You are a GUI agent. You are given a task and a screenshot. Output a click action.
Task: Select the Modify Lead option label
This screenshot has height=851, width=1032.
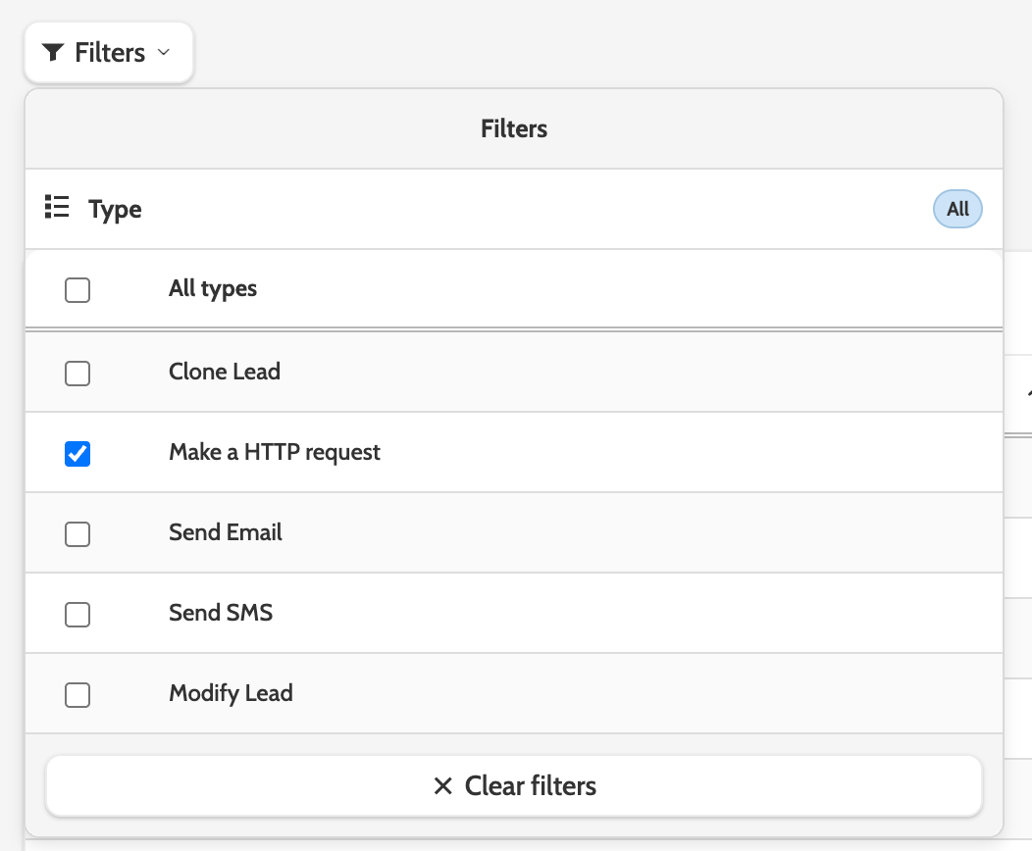(x=231, y=694)
